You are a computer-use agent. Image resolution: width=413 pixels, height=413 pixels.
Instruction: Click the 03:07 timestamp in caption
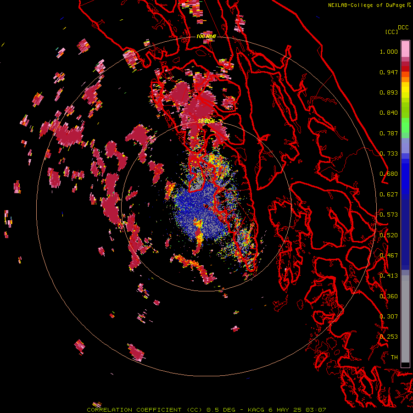[316, 410]
